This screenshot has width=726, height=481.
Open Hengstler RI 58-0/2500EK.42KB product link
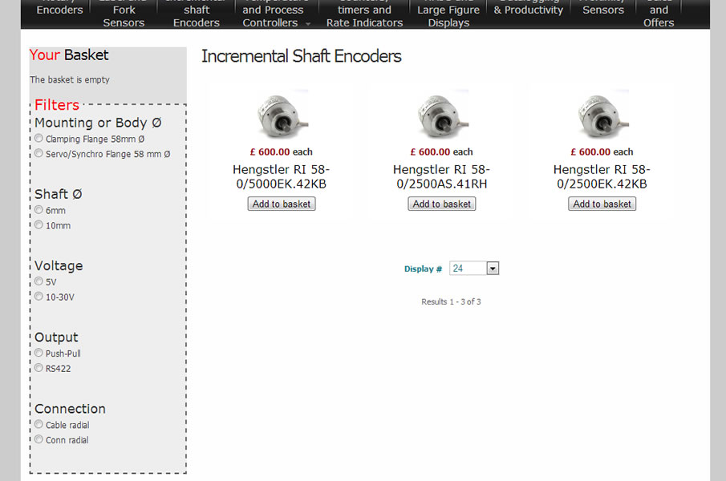(602, 176)
